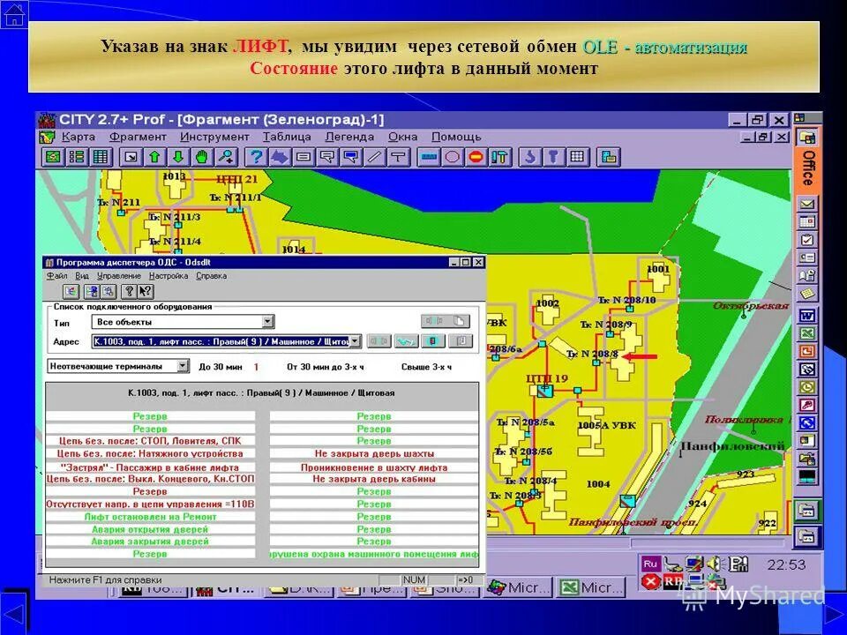The height and width of the screenshot is (635, 847).
Task: Open the Справка menu in Odsdlt window
Action: point(211,276)
